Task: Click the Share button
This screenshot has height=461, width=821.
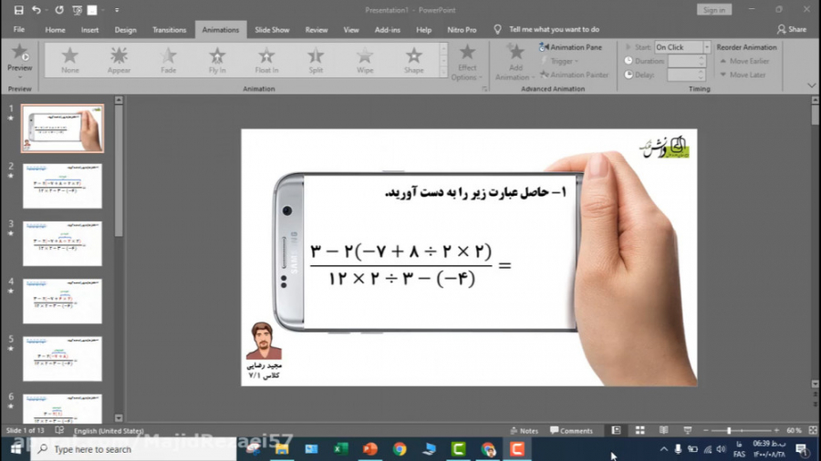Action: pyautogui.click(x=792, y=29)
